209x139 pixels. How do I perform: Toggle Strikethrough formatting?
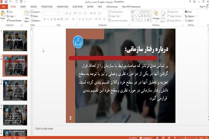(x=58, y=19)
